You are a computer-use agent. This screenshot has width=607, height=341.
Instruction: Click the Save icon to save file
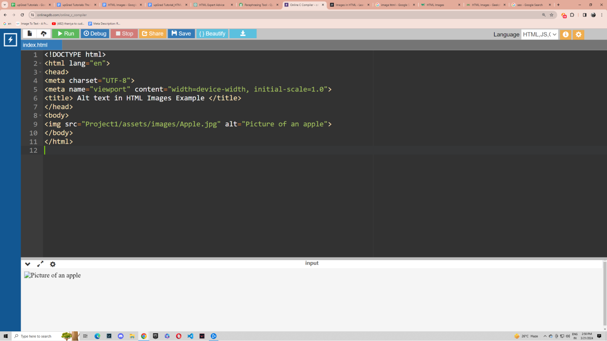pyautogui.click(x=181, y=33)
